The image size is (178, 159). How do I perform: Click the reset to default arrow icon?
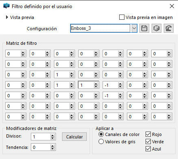[x=169, y=28]
